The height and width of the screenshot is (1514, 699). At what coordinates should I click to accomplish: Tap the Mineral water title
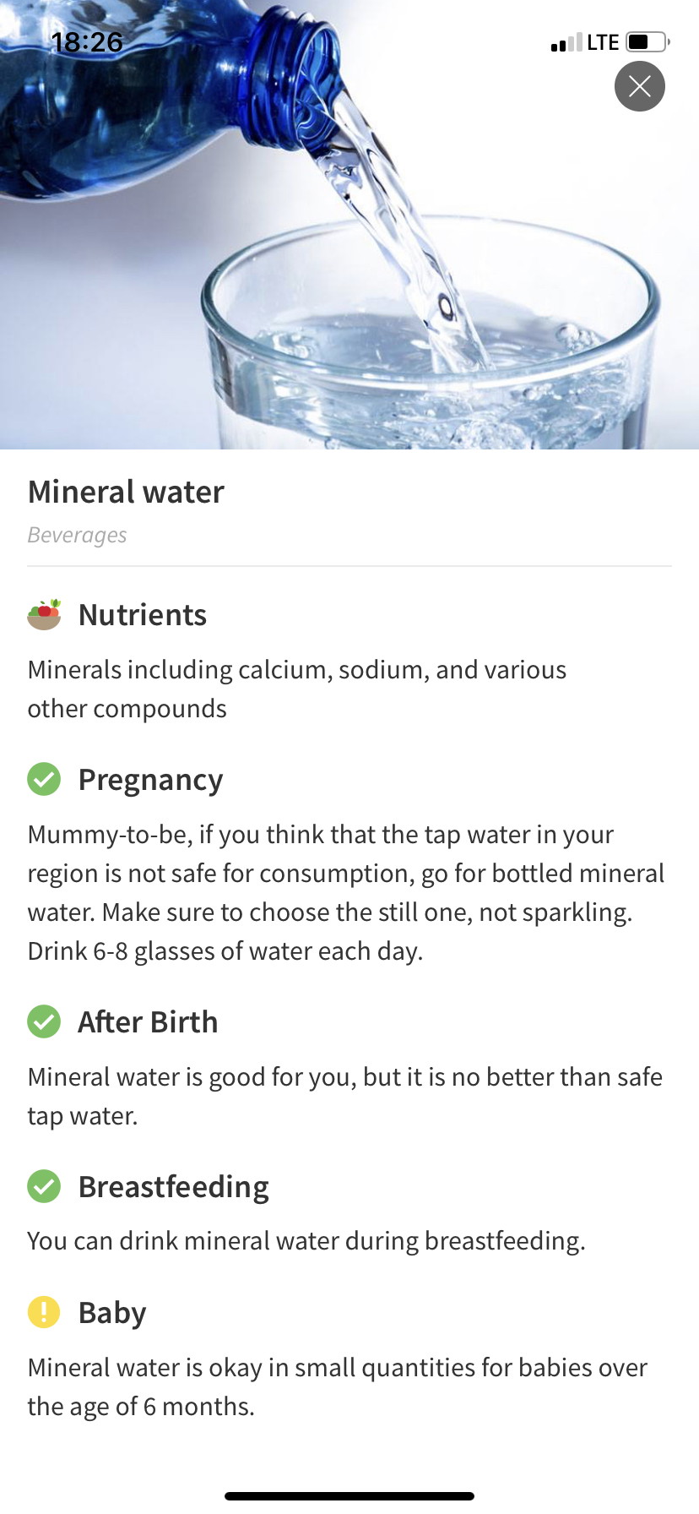pyautogui.click(x=126, y=492)
